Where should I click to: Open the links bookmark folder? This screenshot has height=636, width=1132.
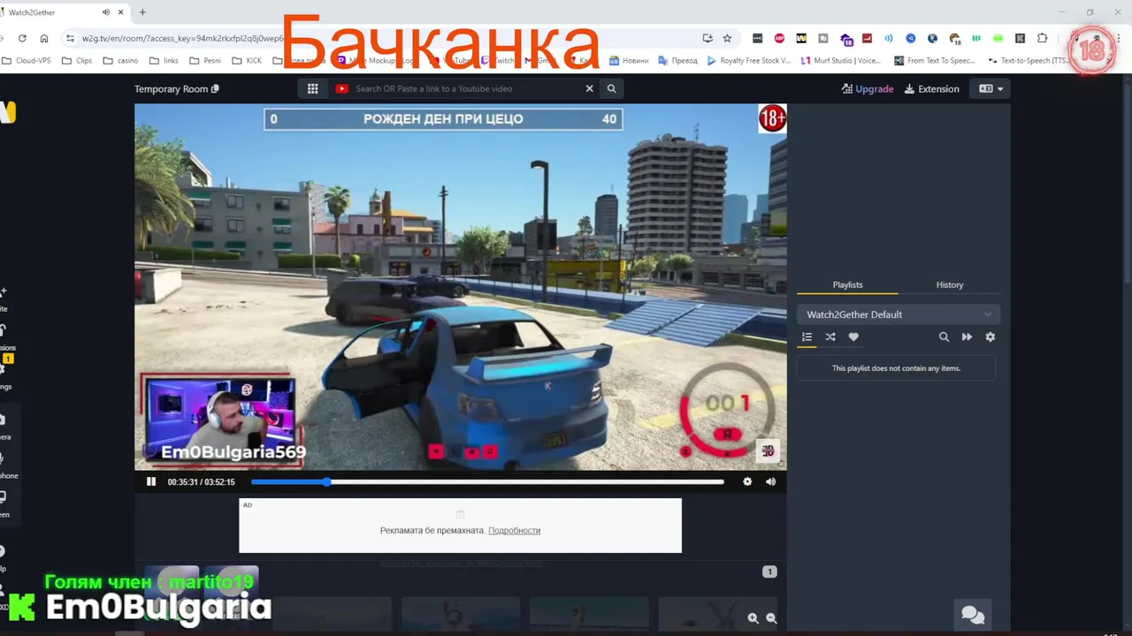coord(164,61)
